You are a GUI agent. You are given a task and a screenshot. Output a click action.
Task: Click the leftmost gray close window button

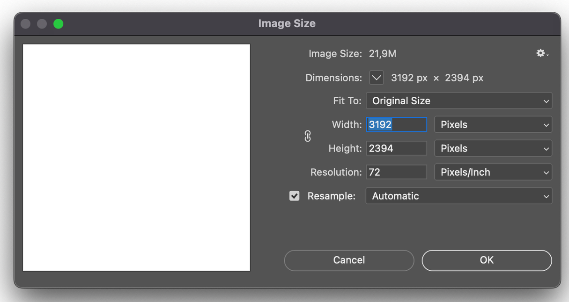26,24
